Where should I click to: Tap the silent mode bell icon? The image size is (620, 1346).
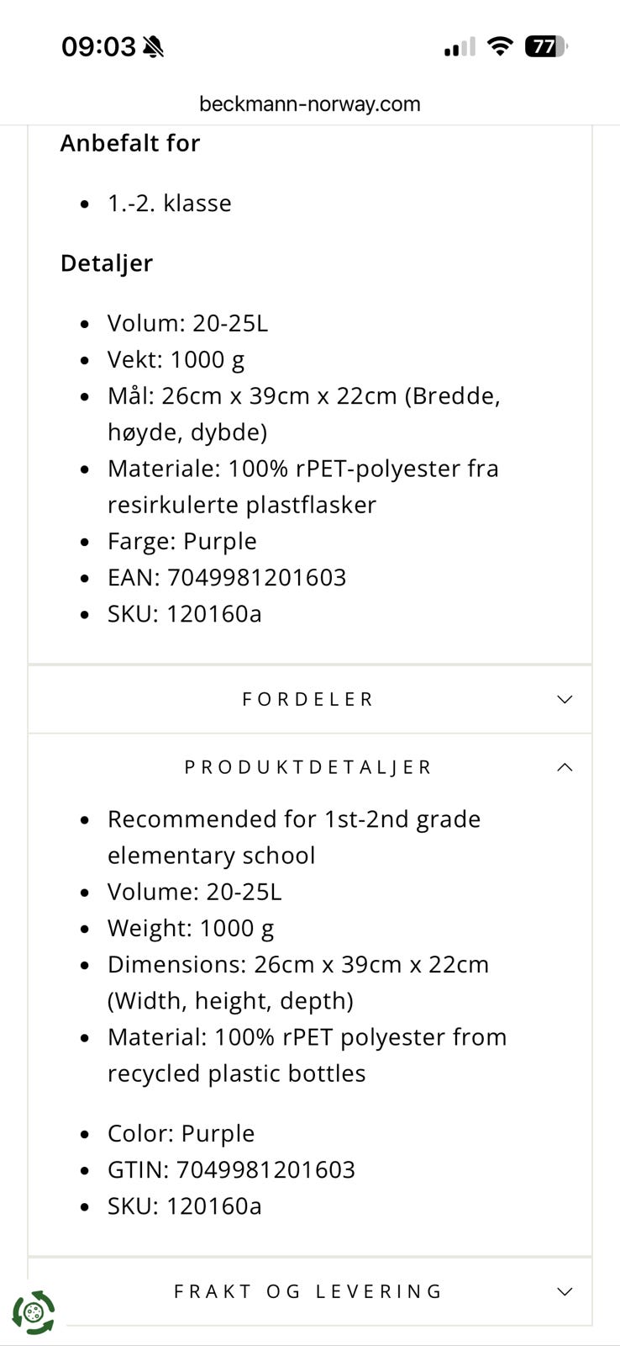(x=154, y=47)
